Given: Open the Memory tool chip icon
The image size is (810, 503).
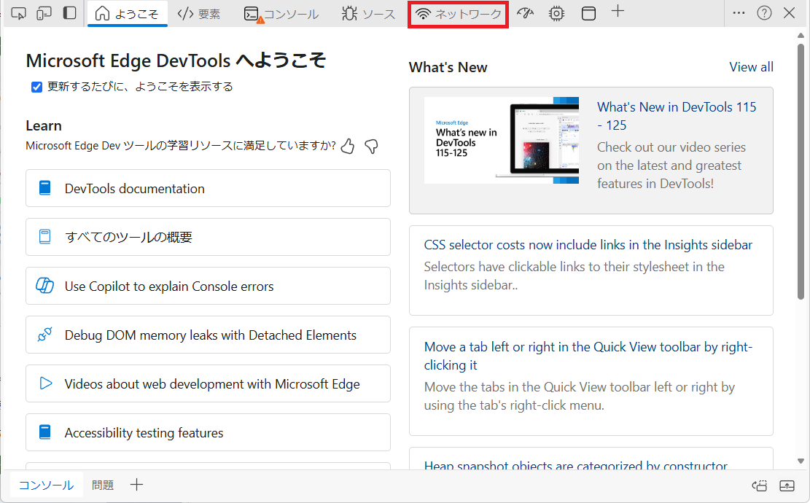Looking at the screenshot, I should pyautogui.click(x=556, y=13).
